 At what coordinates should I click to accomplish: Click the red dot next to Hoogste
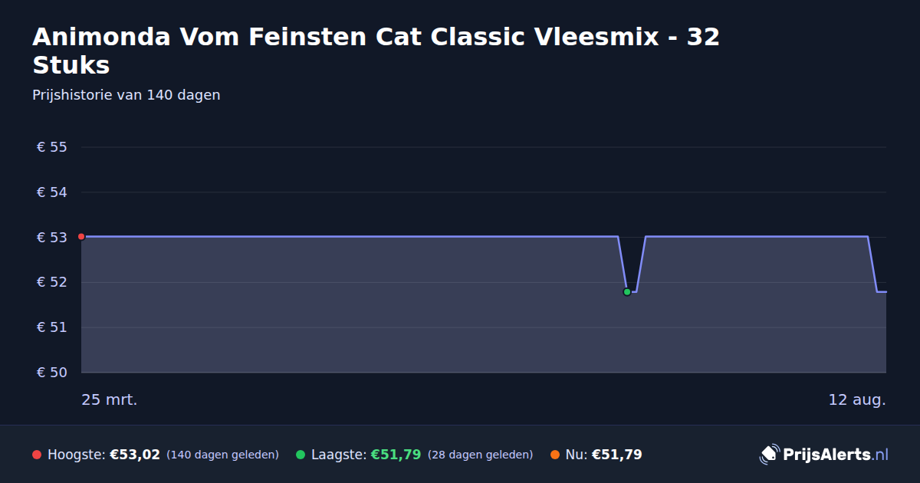(x=37, y=455)
